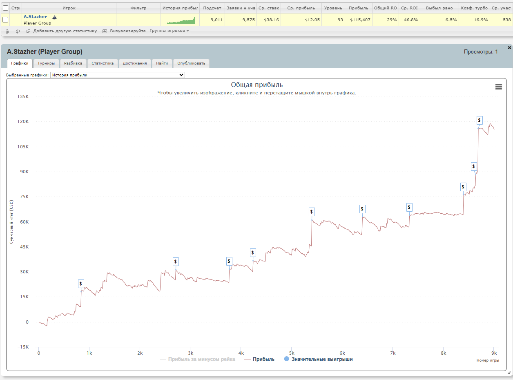The height and width of the screenshot is (380, 513).
Task: Check the A.Stazher row checkbox
Action: point(5,20)
